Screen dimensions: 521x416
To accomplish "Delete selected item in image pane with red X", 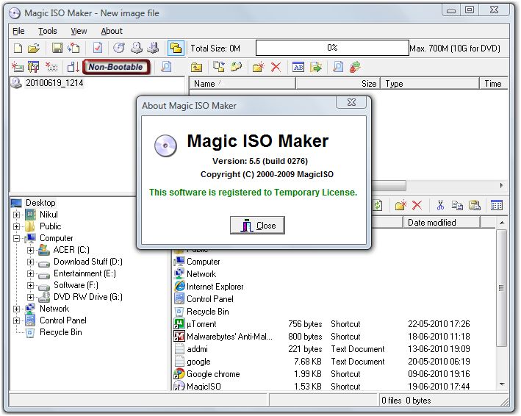I will tap(276, 68).
